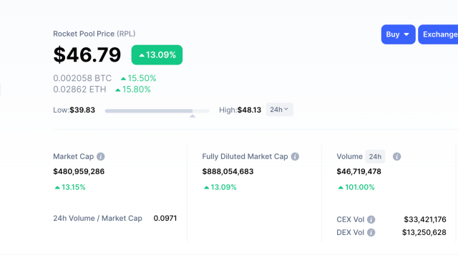Click the $33,421,176 CEX volume value

click(425, 219)
